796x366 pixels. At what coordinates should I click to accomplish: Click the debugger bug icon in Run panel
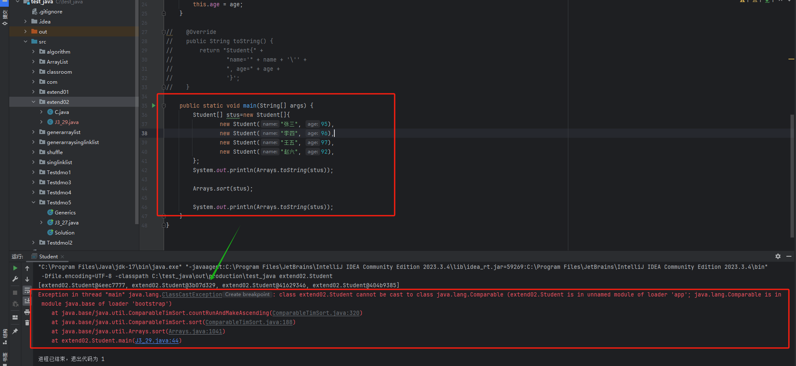pyautogui.click(x=15, y=304)
